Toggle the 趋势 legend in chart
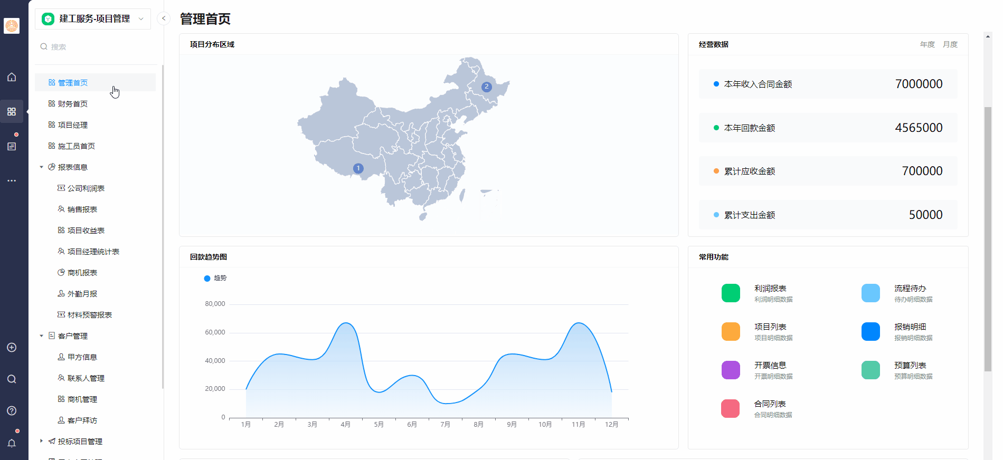This screenshot has height=460, width=1003. coord(215,278)
